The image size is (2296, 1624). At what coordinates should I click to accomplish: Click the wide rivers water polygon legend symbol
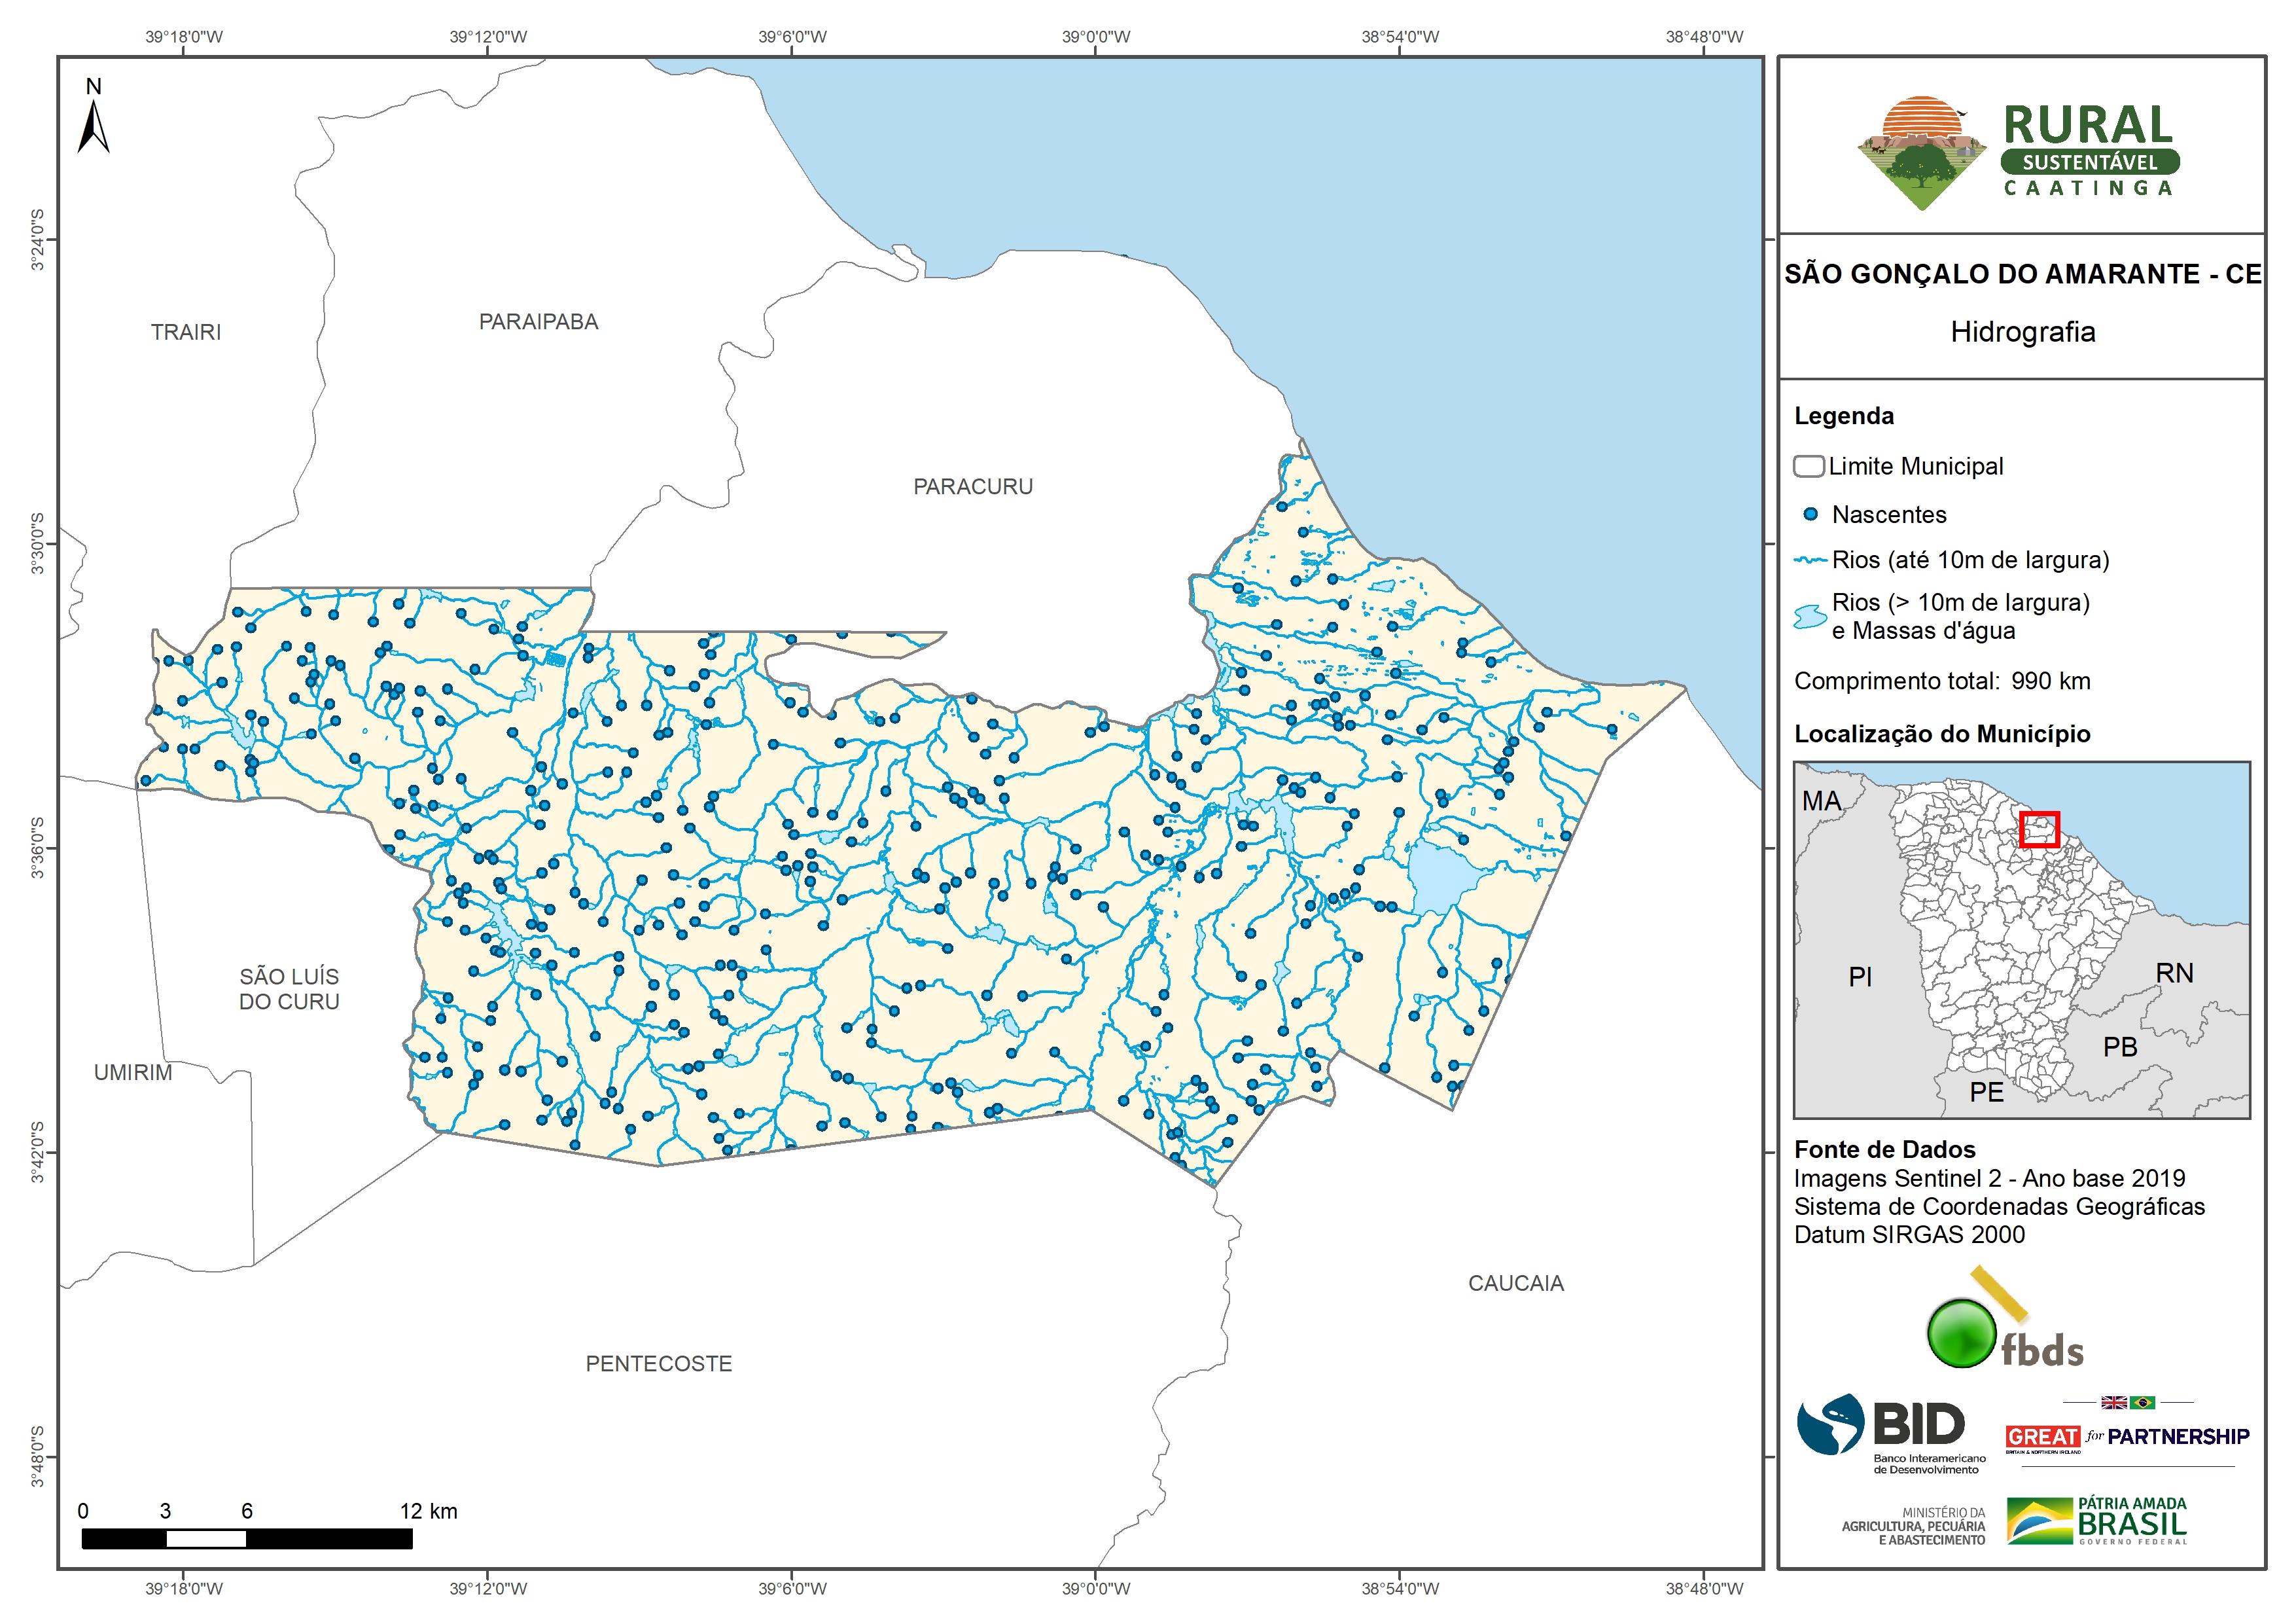1810,617
